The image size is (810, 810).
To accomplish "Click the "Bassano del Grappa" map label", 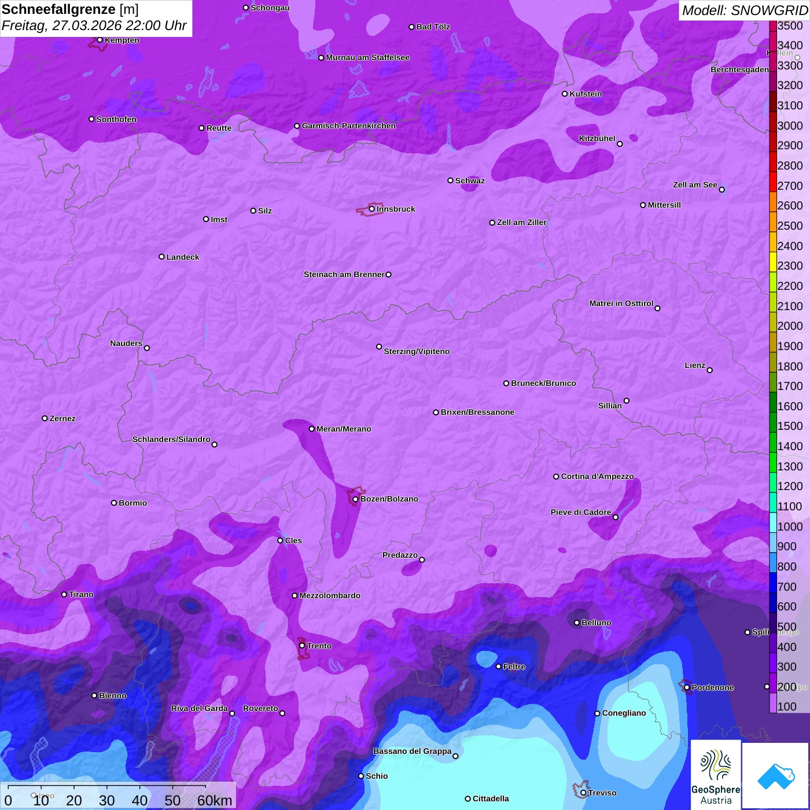I will (413, 751).
